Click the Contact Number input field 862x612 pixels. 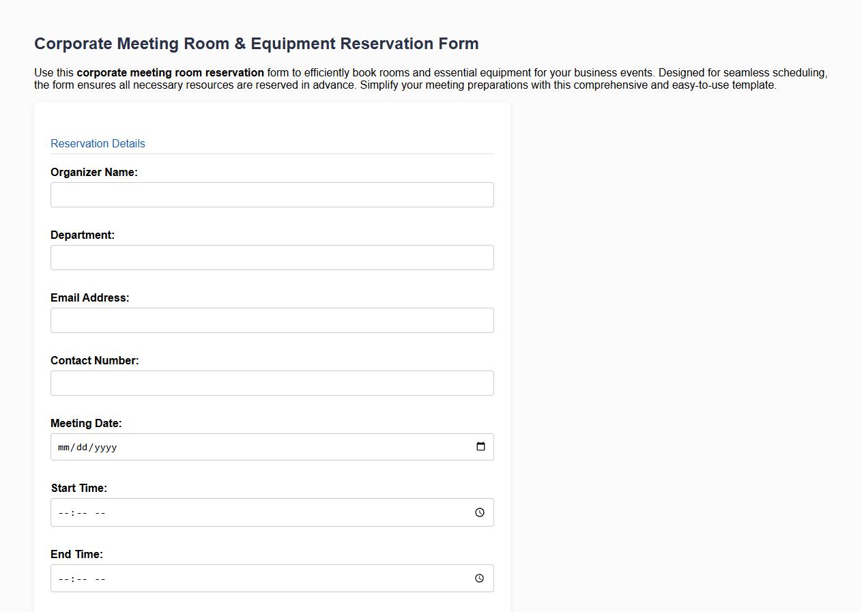272,383
